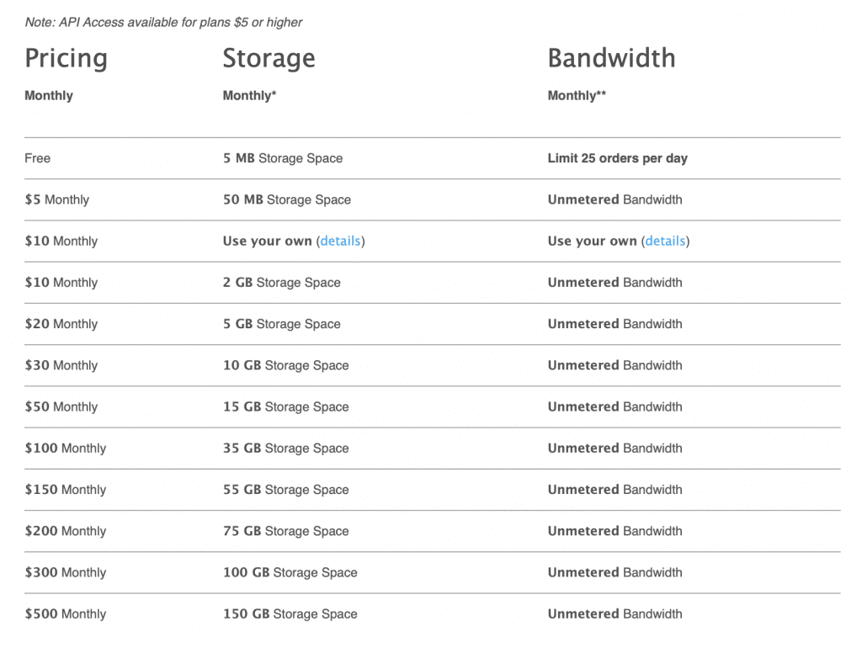Click "2 GB Storage Space" text

click(281, 283)
